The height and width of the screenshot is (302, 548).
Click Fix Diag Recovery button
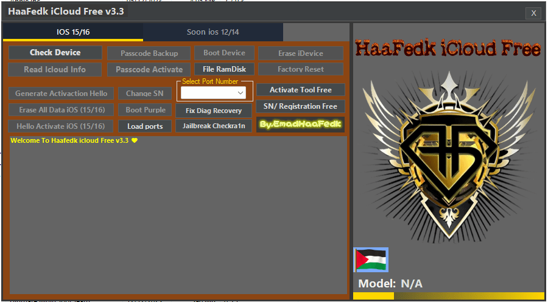click(x=214, y=111)
